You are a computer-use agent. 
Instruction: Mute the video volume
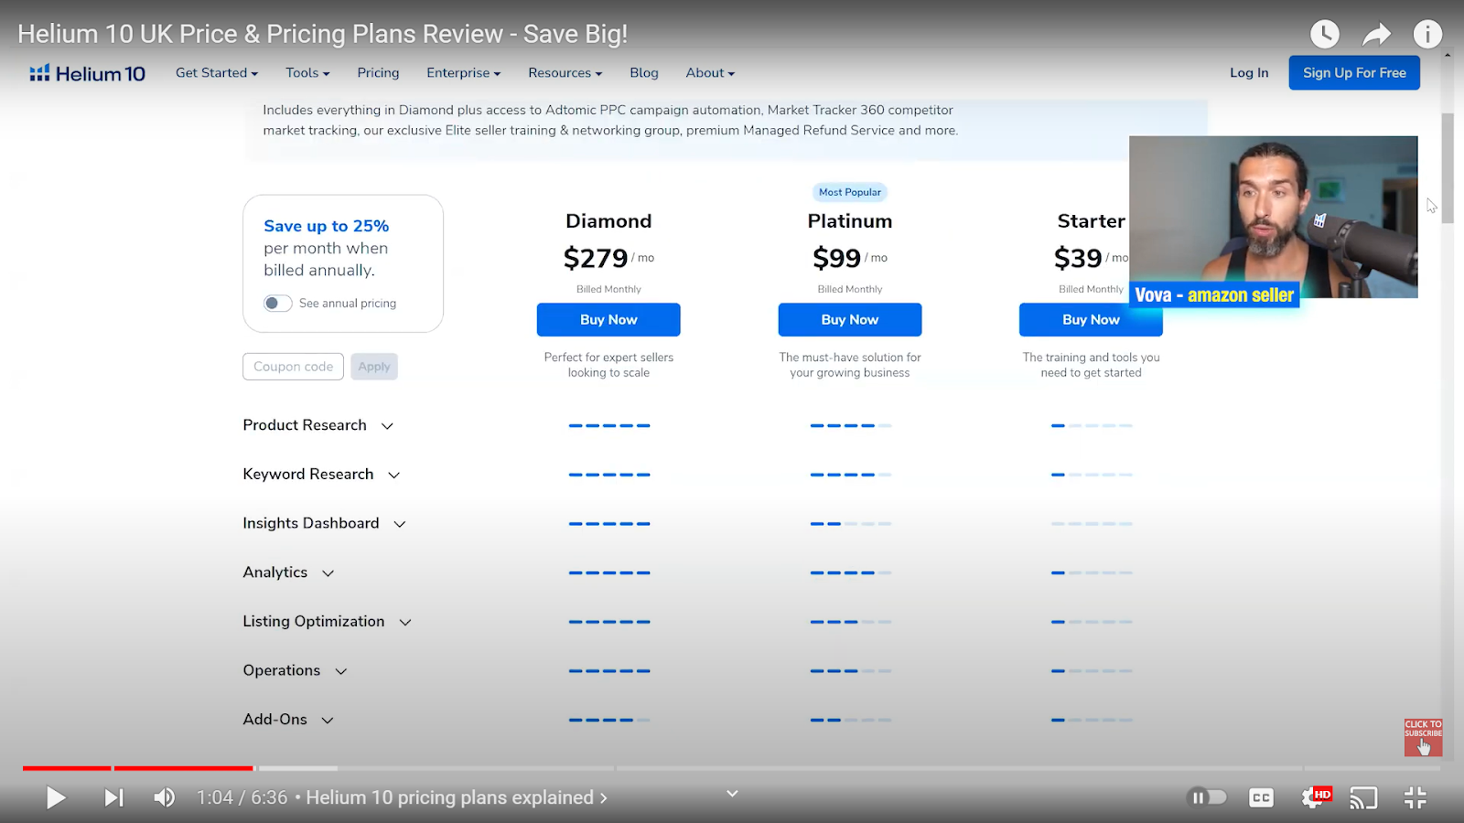click(165, 798)
